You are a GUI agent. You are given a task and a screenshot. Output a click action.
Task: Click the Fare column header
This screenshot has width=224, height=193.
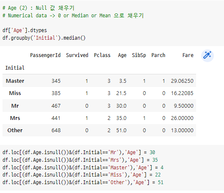click(x=188, y=55)
